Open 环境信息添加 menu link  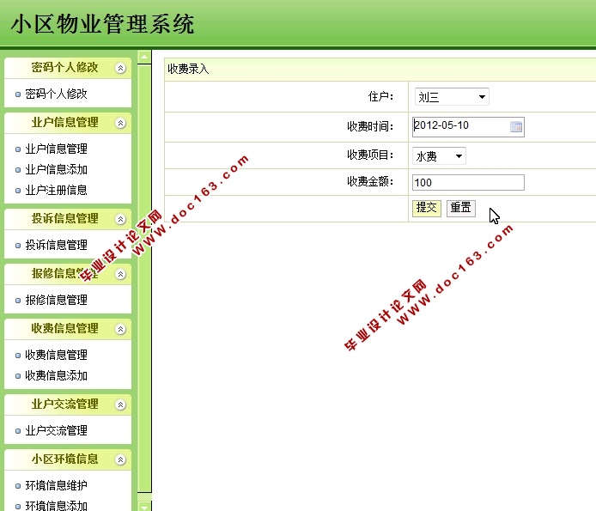click(56, 506)
